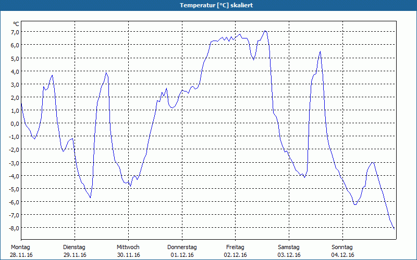This screenshot has height=260, width=417.
Task: Click the -6,0 y-axis label
Action: 15,202
